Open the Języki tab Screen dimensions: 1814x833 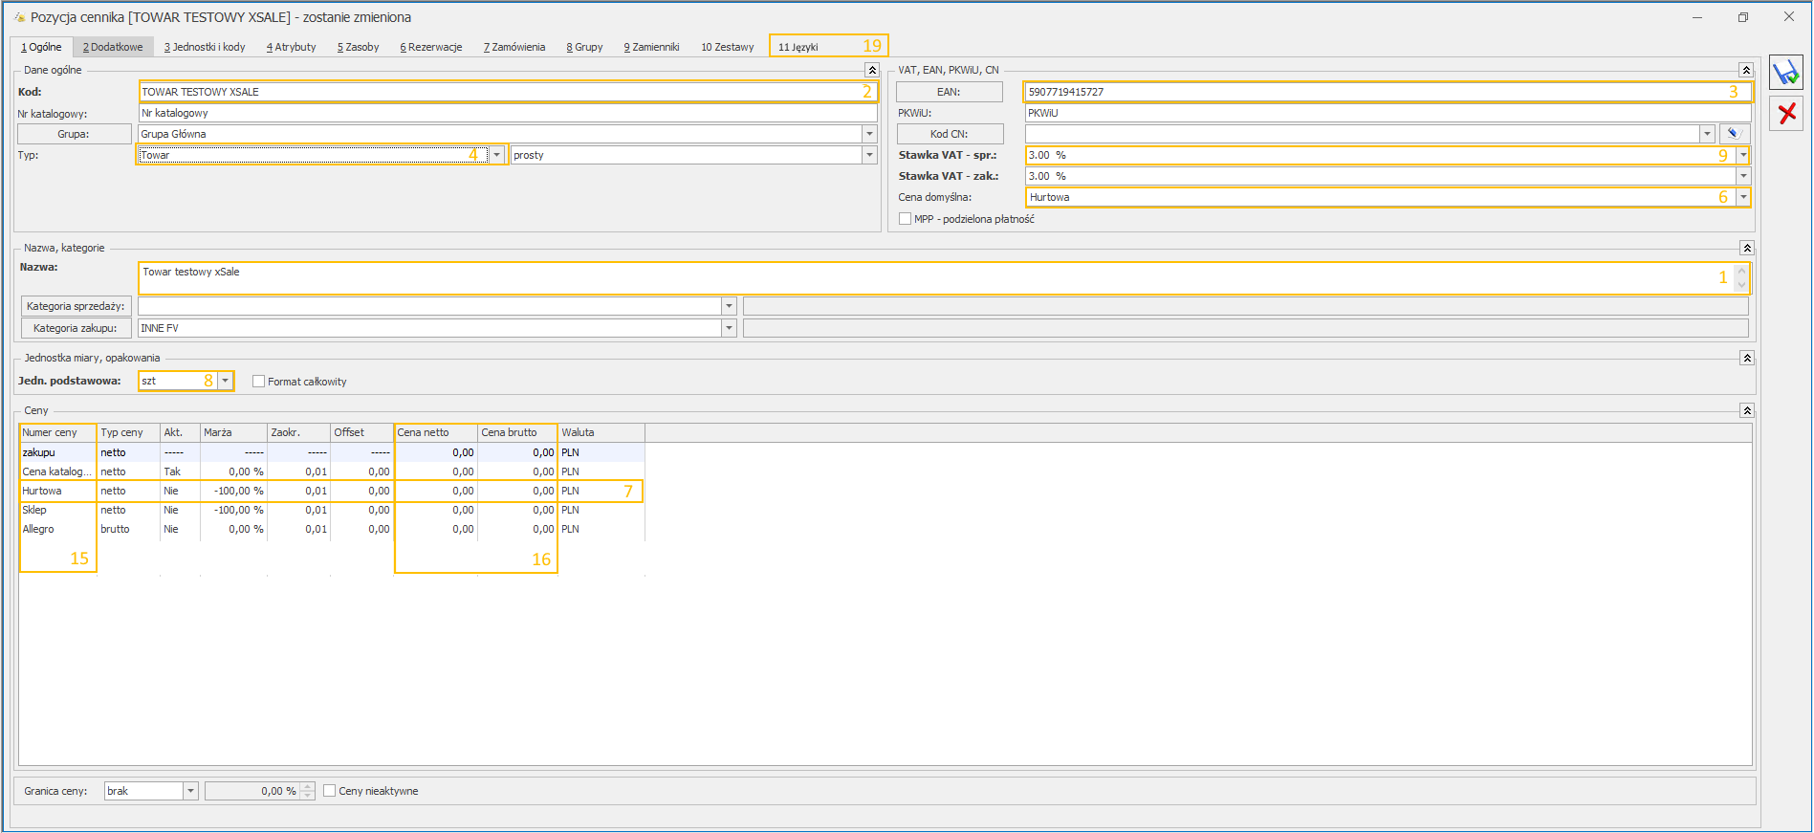pos(798,47)
